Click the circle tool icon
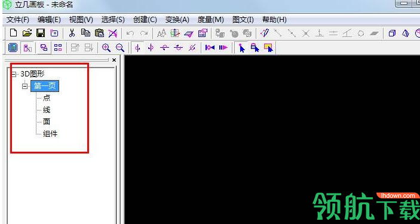The image size is (420, 224). click(361, 33)
